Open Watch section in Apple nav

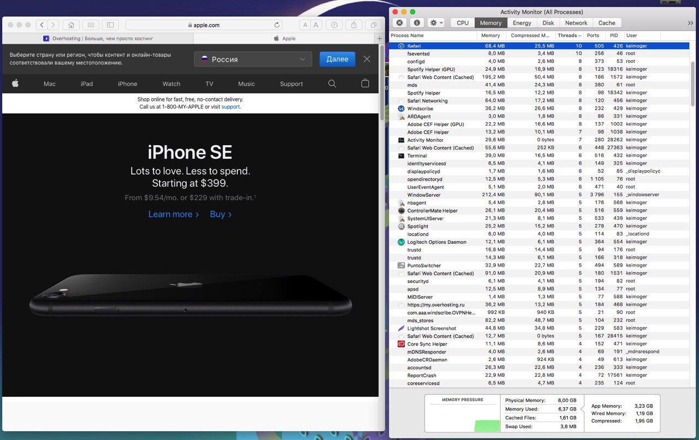pos(171,84)
